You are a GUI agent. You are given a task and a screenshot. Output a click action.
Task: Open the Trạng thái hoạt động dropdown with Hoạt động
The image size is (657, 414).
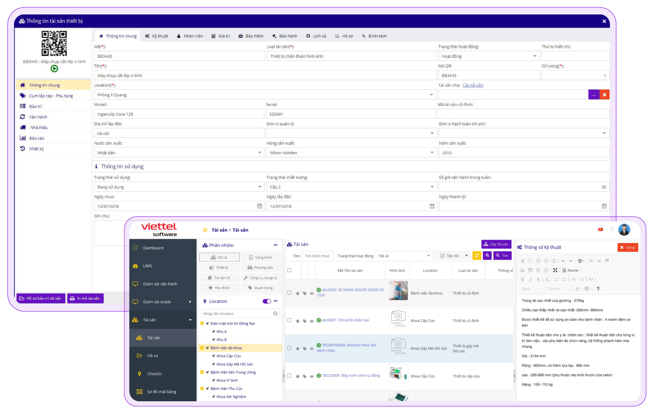(489, 56)
